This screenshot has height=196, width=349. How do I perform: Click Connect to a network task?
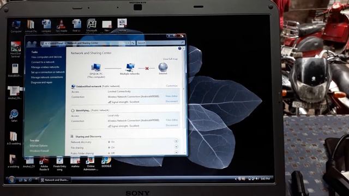[x=43, y=62]
